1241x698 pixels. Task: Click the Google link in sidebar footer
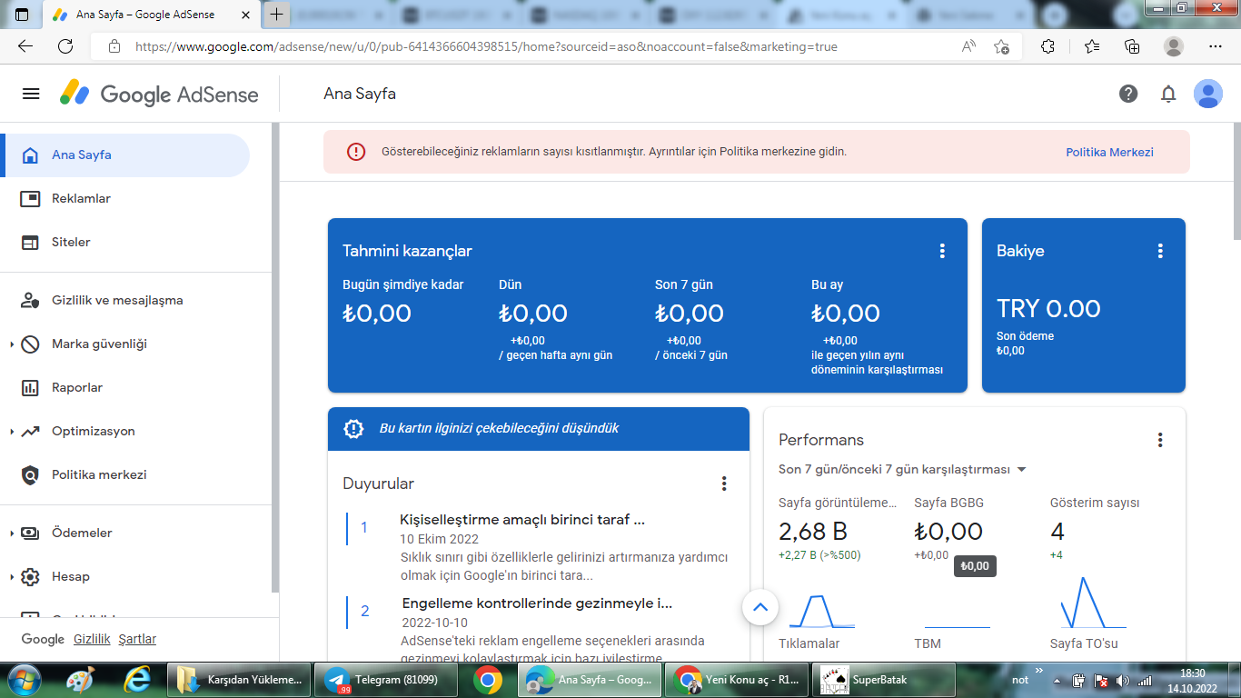[x=43, y=639]
